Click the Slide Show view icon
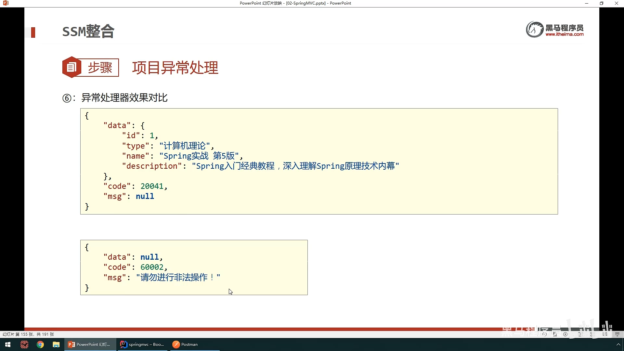The height and width of the screenshot is (351, 624). click(x=617, y=334)
